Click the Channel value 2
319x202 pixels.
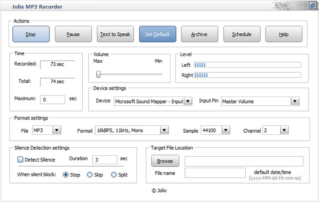coord(265,130)
